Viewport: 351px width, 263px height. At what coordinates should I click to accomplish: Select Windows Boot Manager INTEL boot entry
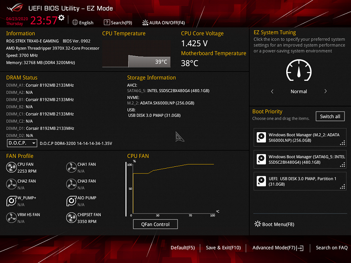coord(300,159)
